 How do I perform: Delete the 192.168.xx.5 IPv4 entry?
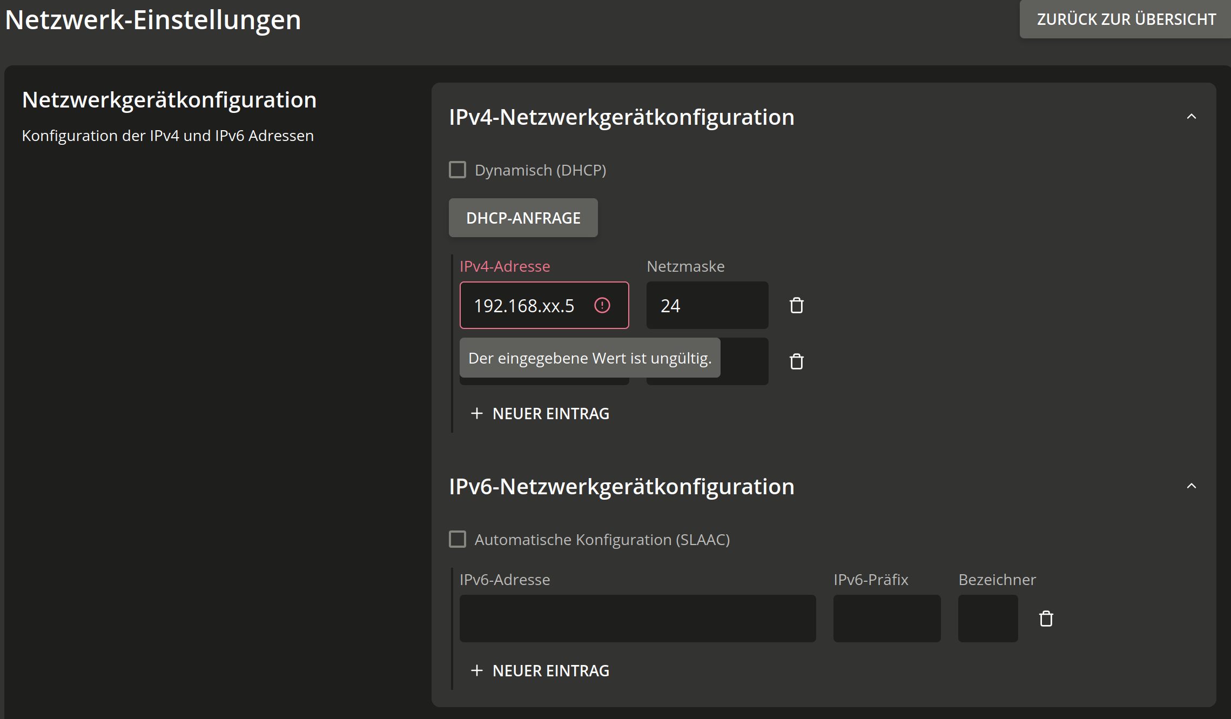pos(797,306)
